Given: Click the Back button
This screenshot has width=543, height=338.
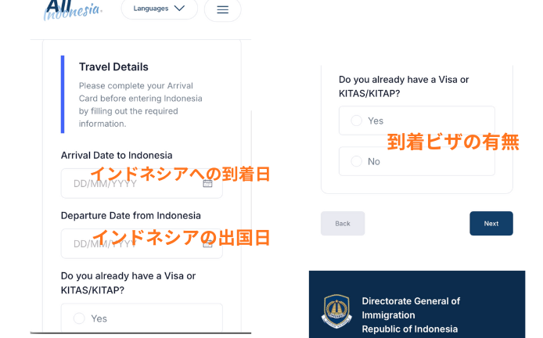Looking at the screenshot, I should pyautogui.click(x=343, y=223).
